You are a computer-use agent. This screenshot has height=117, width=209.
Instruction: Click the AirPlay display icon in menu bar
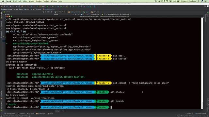(x=170, y=1)
